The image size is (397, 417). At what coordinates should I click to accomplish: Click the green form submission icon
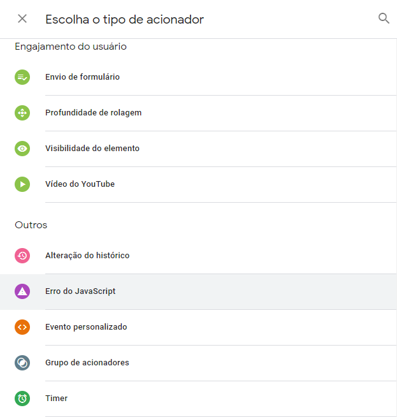click(22, 77)
